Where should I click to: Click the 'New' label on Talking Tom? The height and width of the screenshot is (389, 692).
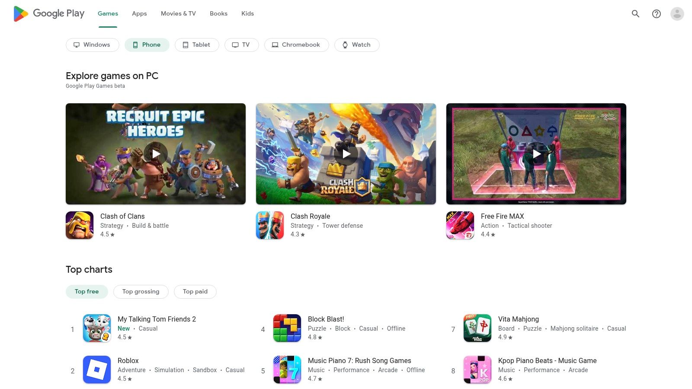click(124, 328)
